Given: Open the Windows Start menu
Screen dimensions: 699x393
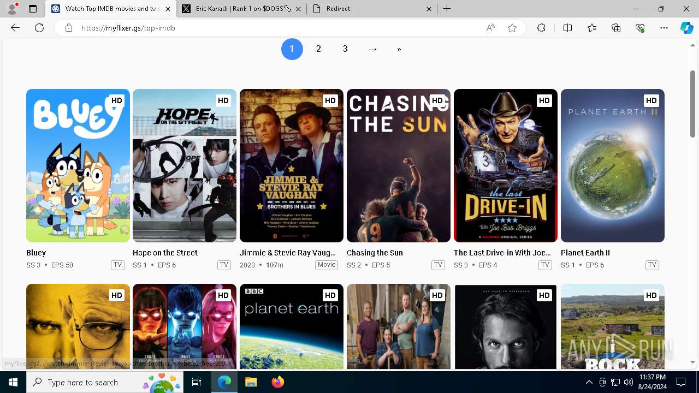Looking at the screenshot, I should [13, 382].
